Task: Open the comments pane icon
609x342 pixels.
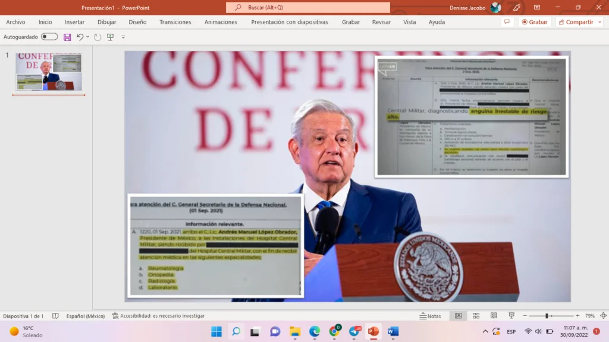Action: pyautogui.click(x=507, y=22)
